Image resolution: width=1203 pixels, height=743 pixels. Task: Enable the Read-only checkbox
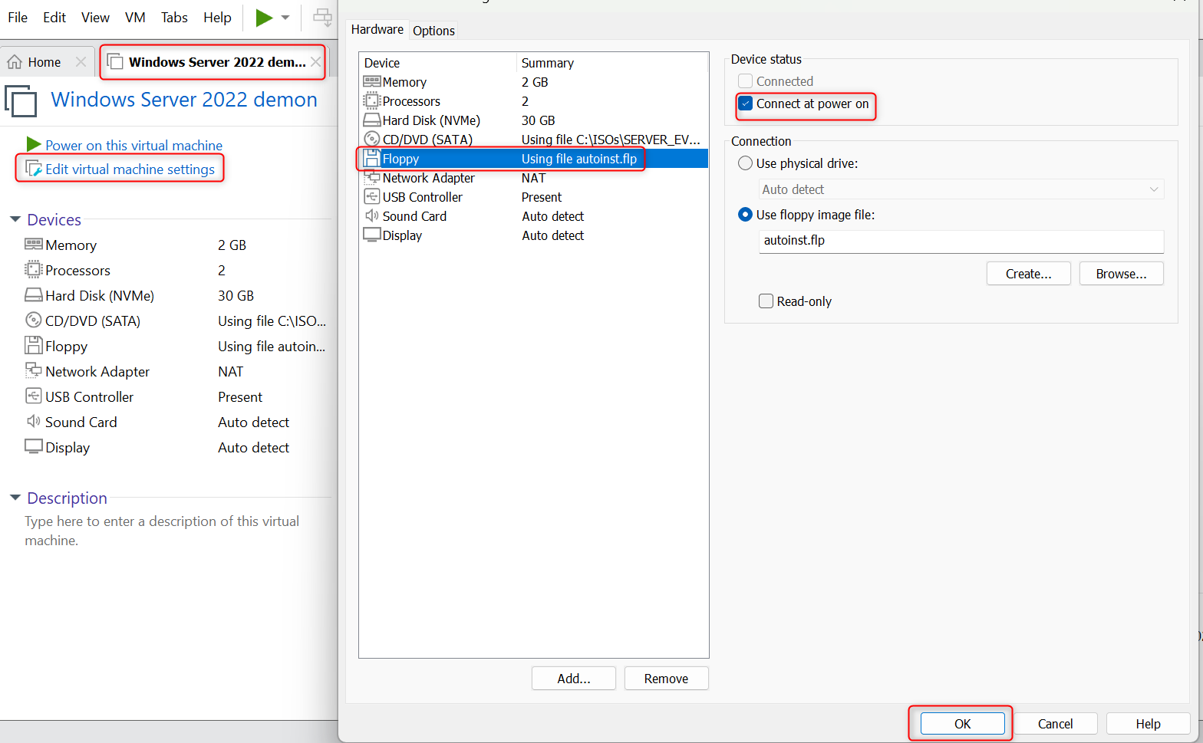point(766,301)
